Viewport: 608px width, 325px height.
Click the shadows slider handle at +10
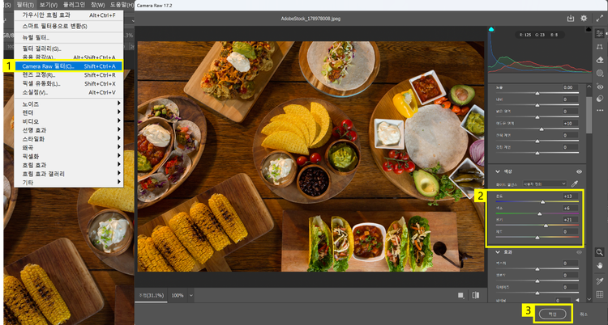tap(542, 129)
